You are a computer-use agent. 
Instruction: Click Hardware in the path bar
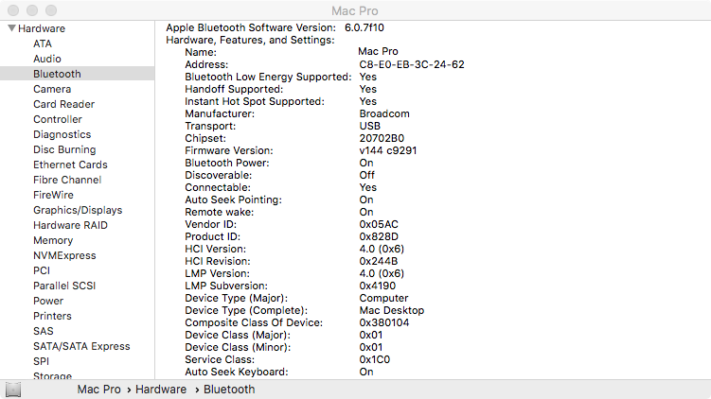[161, 390]
